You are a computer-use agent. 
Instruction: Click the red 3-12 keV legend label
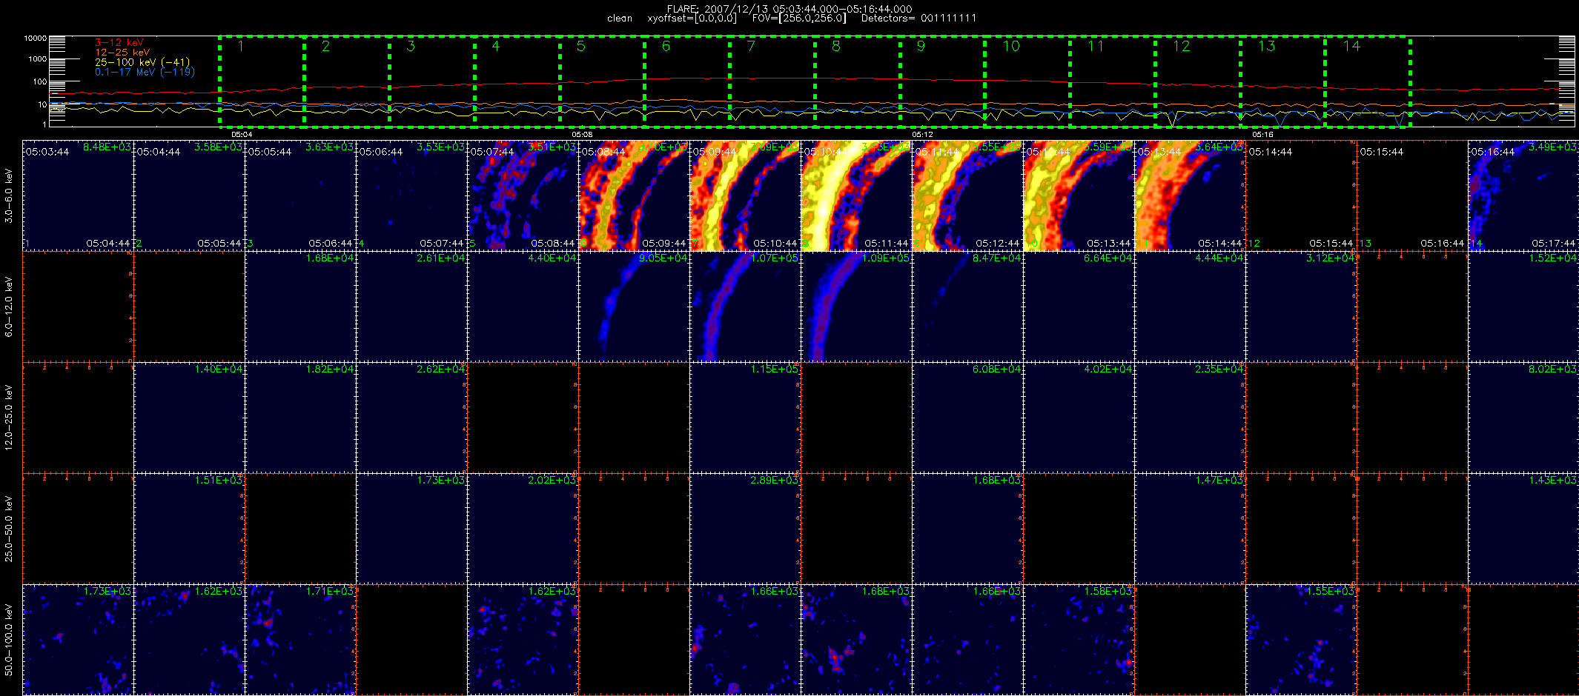[119, 43]
